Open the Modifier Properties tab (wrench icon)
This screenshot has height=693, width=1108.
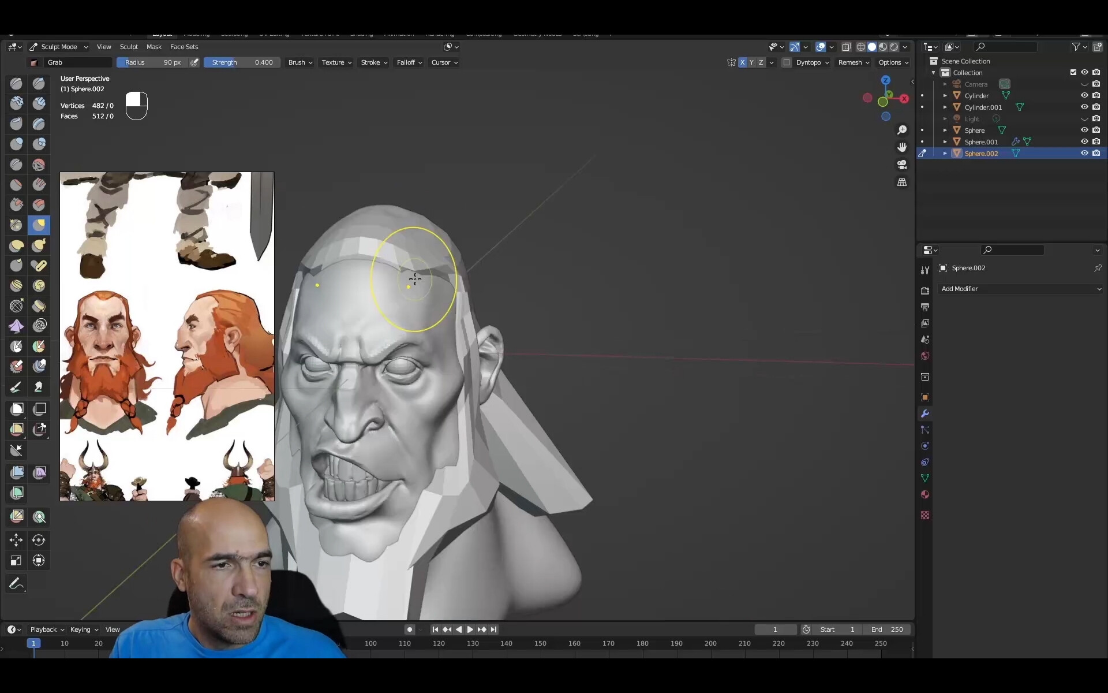pyautogui.click(x=925, y=413)
